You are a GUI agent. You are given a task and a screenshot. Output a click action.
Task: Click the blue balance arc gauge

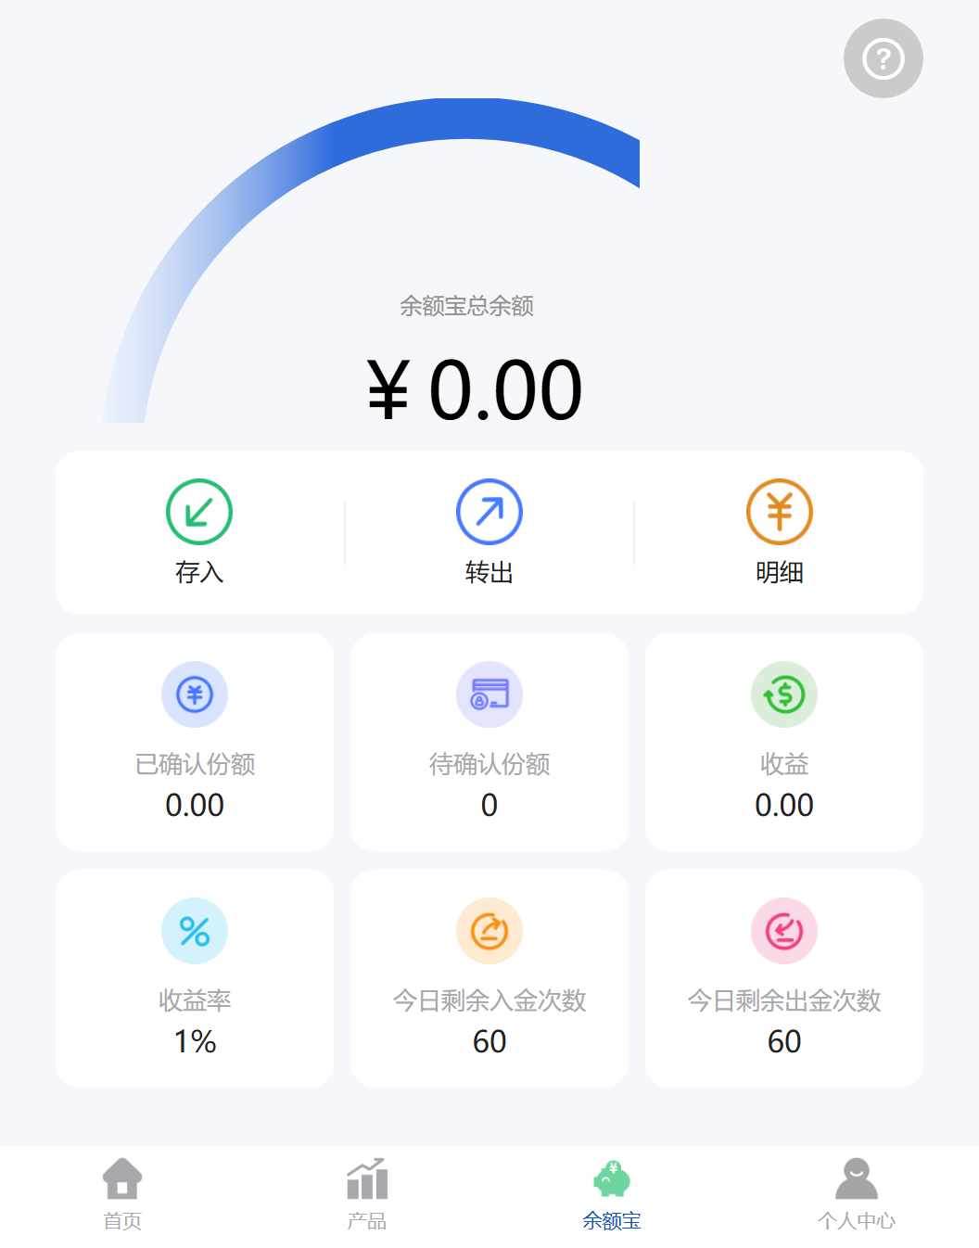pos(371,260)
